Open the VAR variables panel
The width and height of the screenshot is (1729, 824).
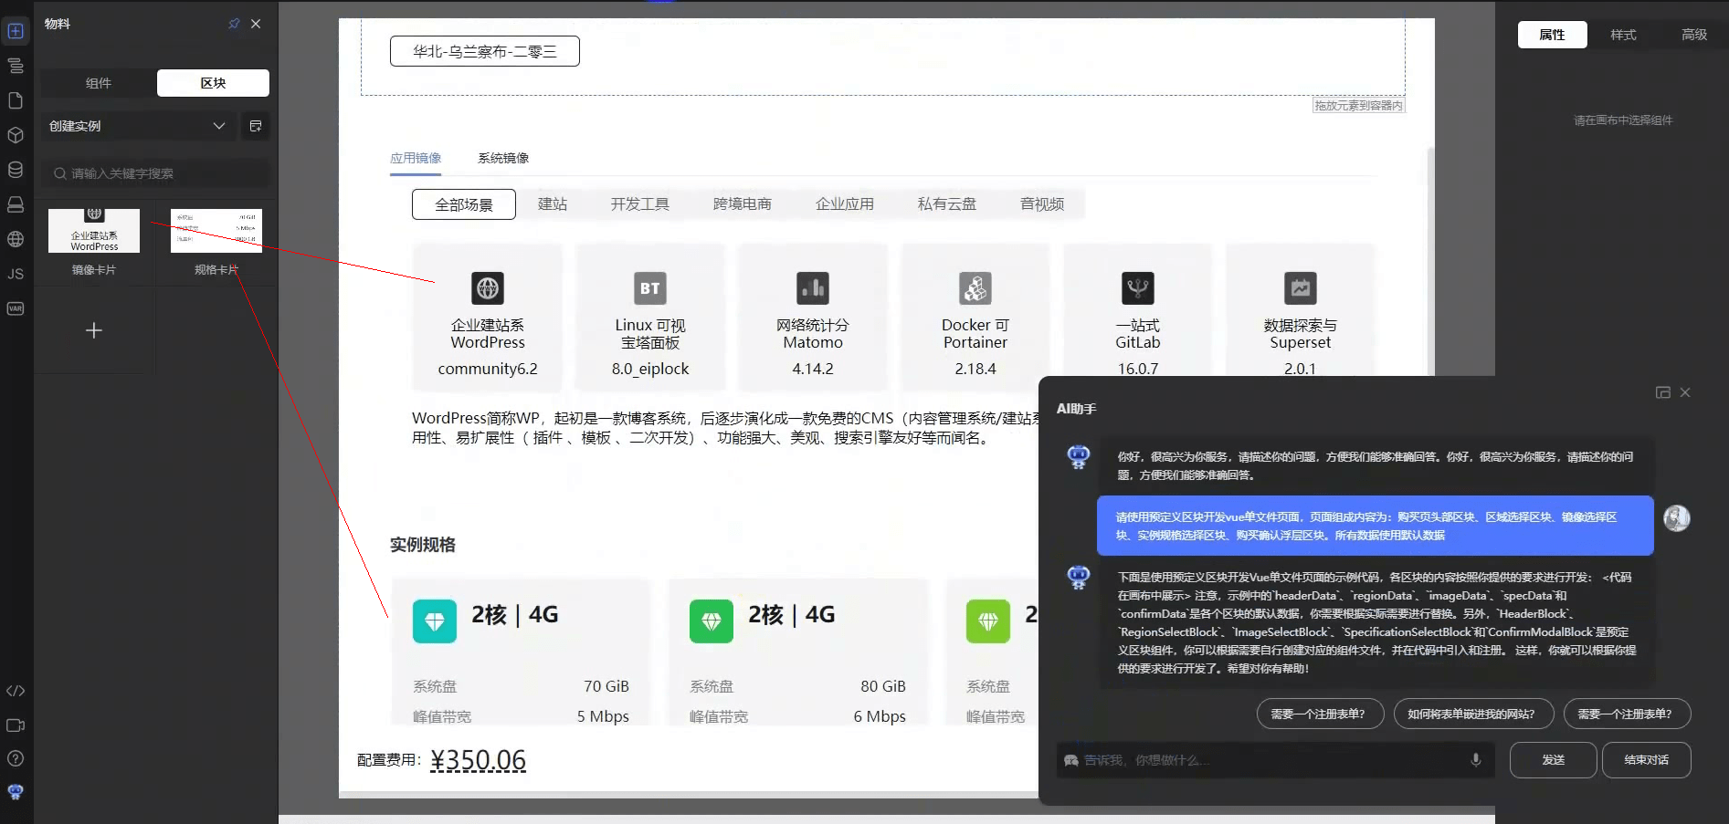click(x=15, y=308)
